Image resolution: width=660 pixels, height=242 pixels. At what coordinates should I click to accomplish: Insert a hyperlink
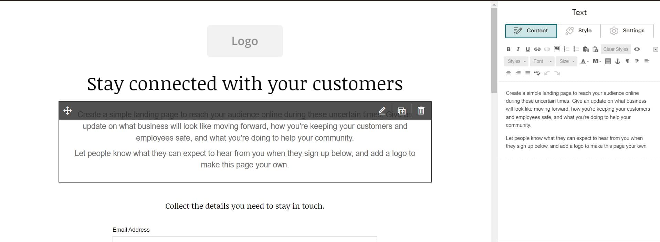[x=537, y=49]
